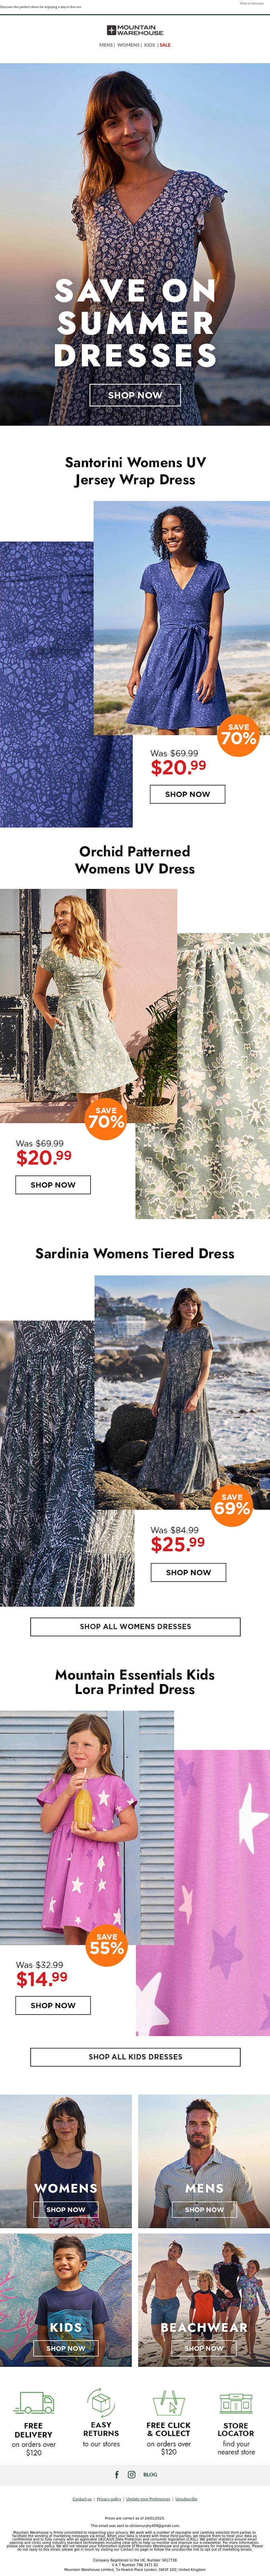Click Shop All Kids Dresses button
The height and width of the screenshot is (2576, 270).
[135, 2057]
